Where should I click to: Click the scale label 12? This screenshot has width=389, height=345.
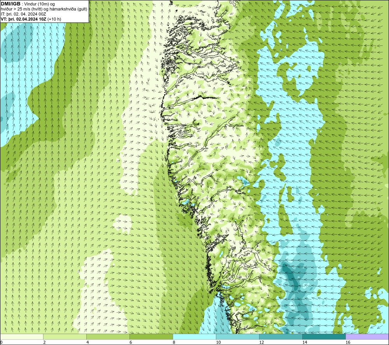point(261,343)
